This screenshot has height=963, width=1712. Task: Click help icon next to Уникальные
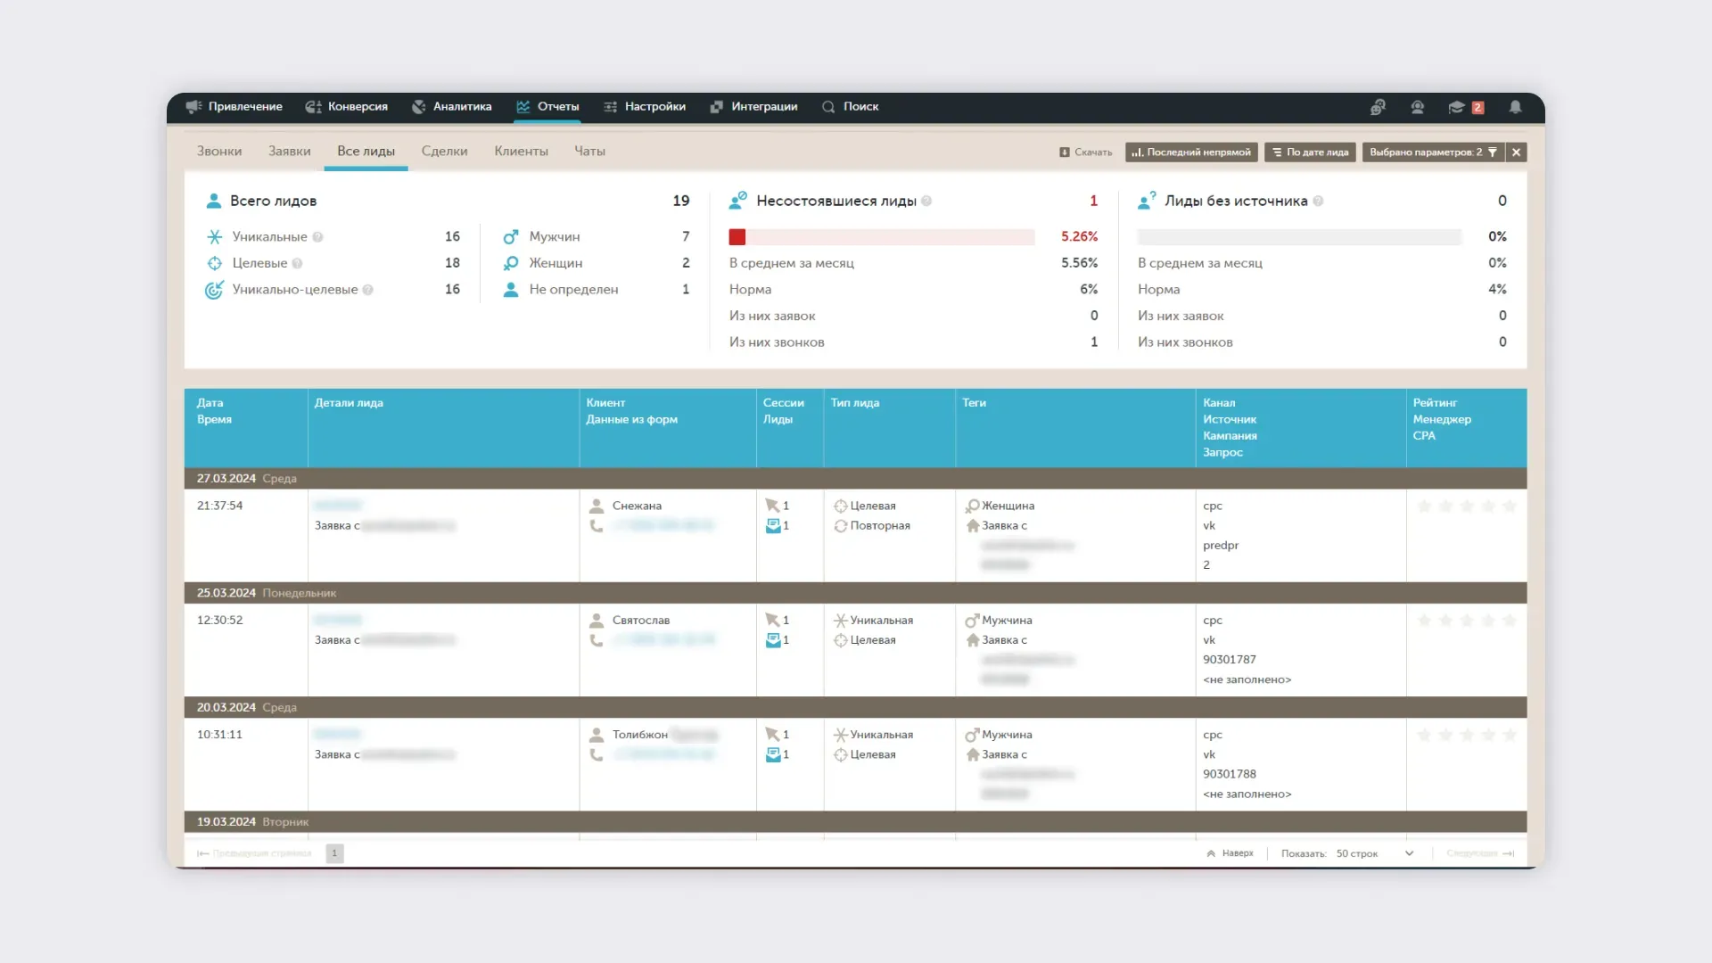[x=317, y=237]
